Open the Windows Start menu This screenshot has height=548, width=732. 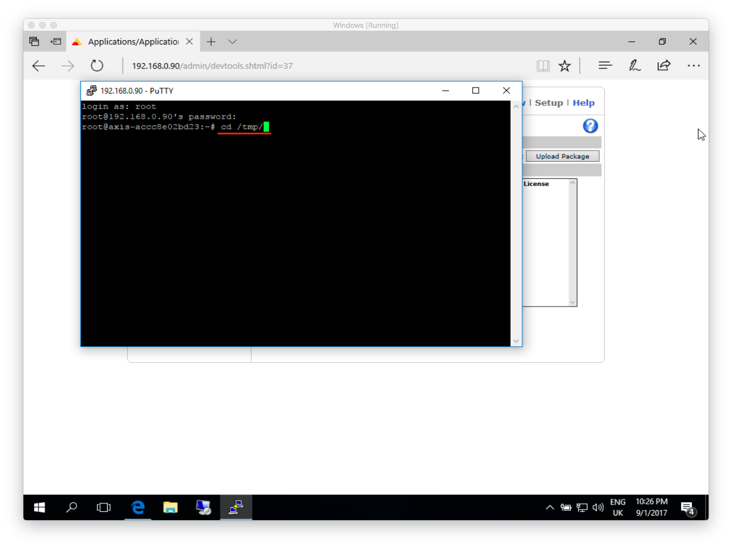pos(39,507)
